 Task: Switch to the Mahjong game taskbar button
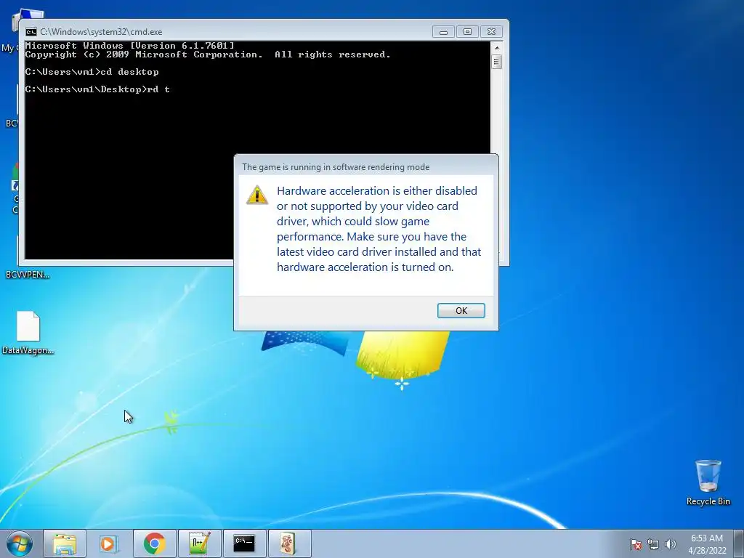(289, 543)
